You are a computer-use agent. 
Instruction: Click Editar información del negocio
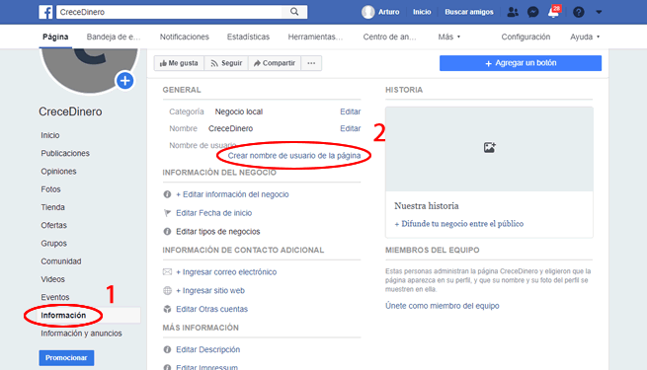coord(232,194)
